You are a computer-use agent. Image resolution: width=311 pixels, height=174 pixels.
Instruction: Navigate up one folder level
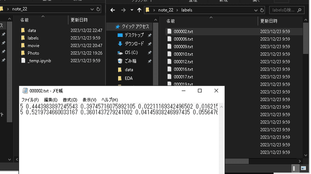139,10
